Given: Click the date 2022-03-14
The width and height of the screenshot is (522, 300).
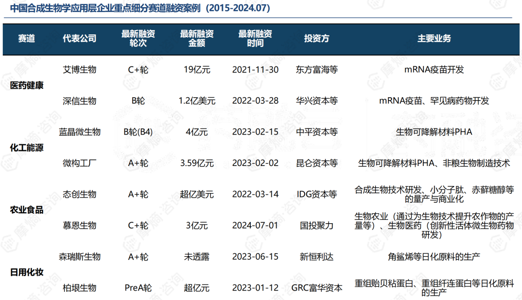Looking at the screenshot, I should point(256,194).
